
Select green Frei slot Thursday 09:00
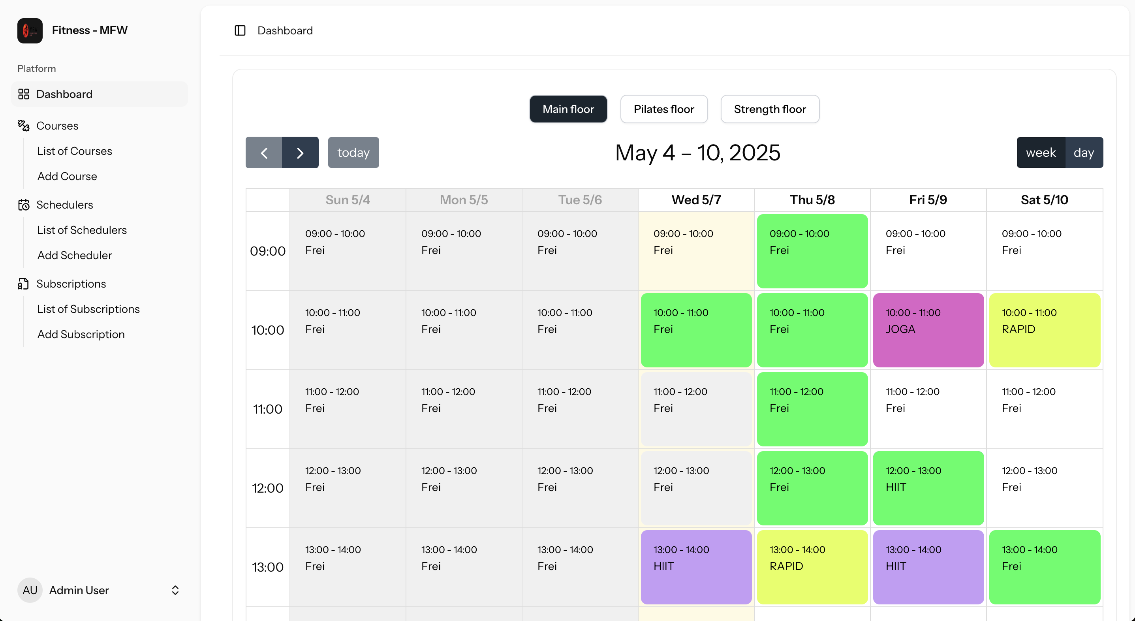(x=812, y=251)
